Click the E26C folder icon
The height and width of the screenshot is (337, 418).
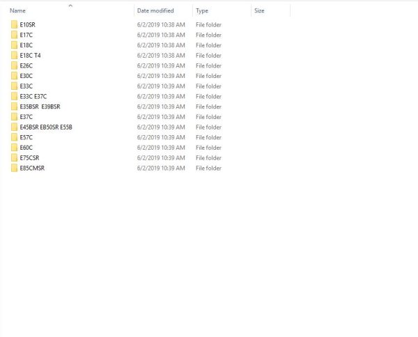(15, 65)
